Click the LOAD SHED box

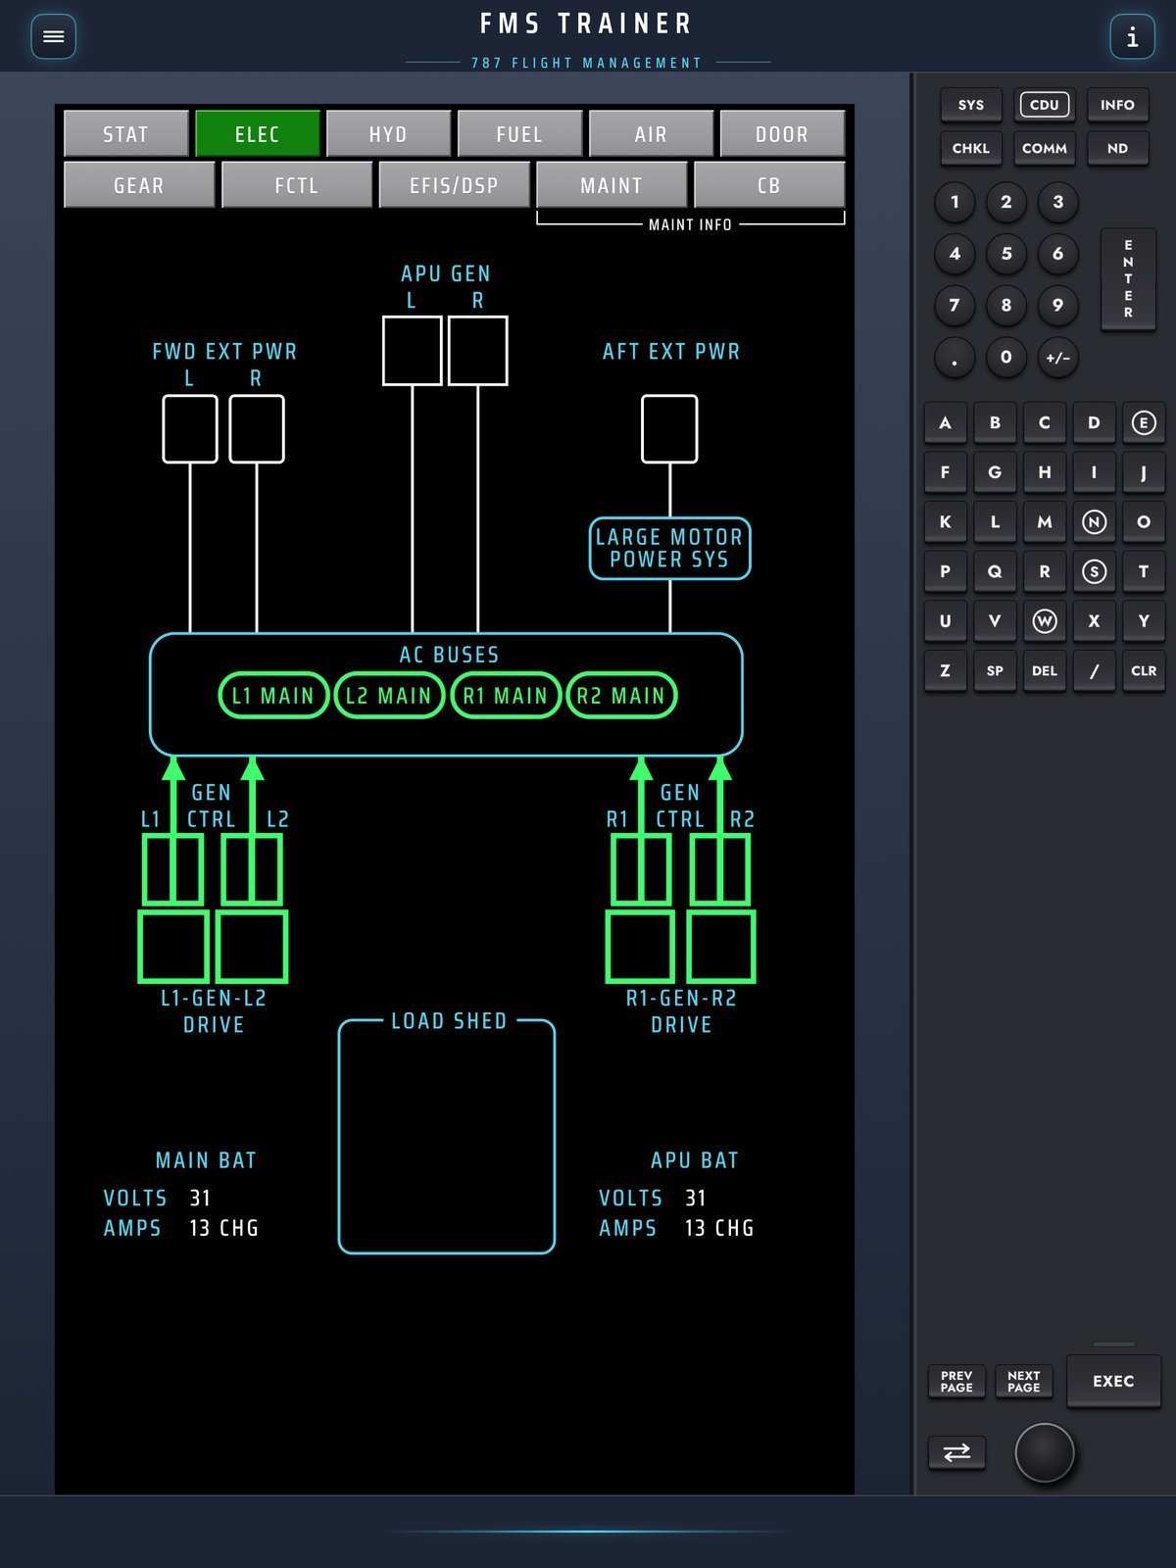(447, 1137)
